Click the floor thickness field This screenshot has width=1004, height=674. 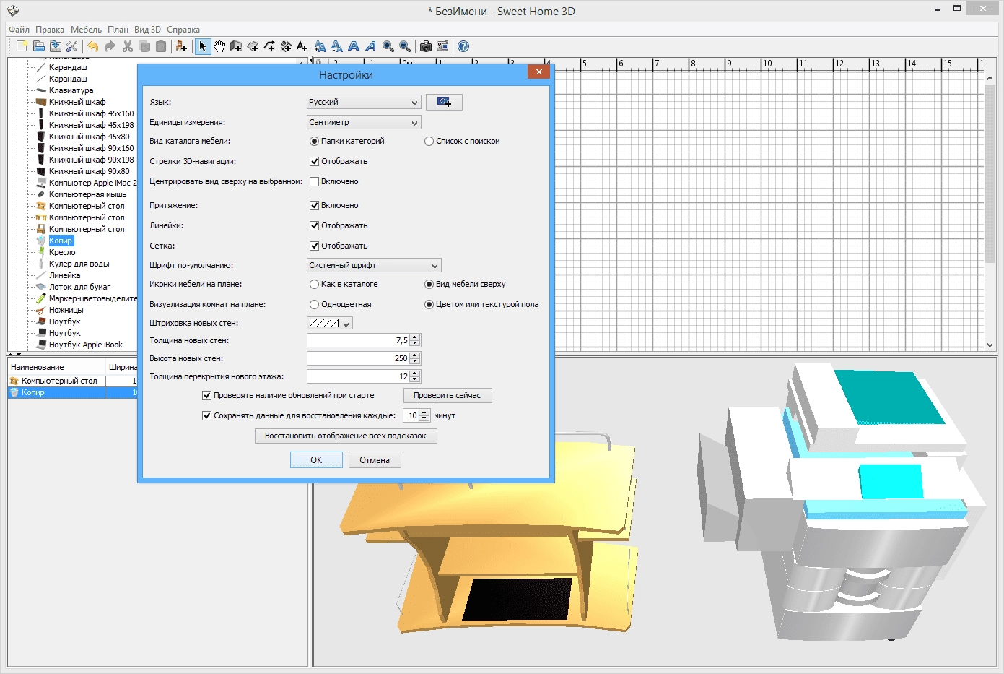[358, 376]
